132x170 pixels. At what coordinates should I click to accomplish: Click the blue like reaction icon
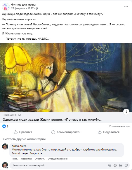coord(4,126)
